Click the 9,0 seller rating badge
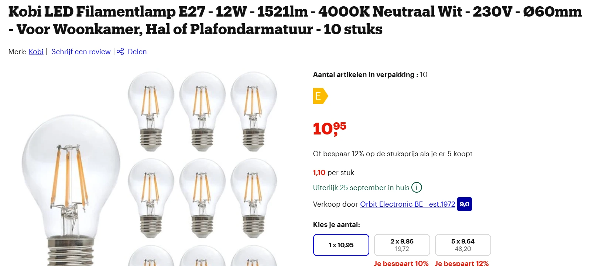Screen dimensions: 603x266 coord(464,204)
